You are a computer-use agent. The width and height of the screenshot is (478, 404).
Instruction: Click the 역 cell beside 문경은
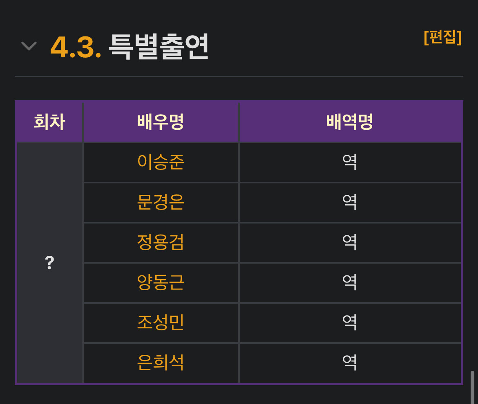tap(350, 202)
